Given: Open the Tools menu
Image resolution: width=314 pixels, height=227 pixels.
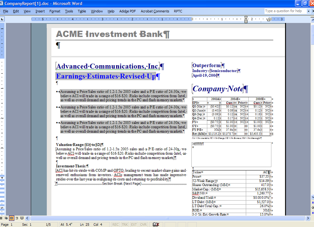Looking at the screenshot, I should coord(69,11).
